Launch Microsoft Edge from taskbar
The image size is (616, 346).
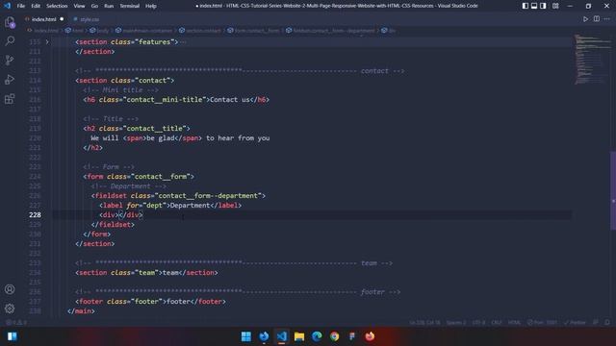317,336
